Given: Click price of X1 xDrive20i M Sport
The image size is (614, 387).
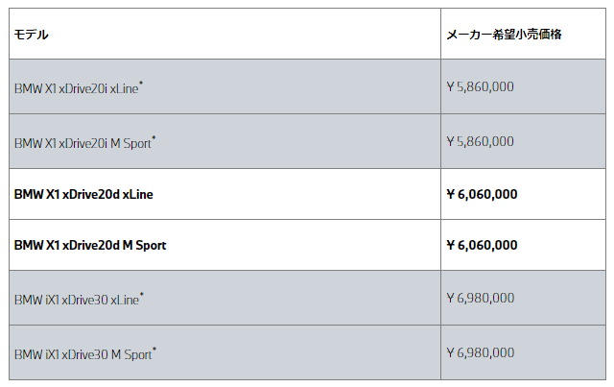Looking at the screenshot, I should pyautogui.click(x=480, y=141).
